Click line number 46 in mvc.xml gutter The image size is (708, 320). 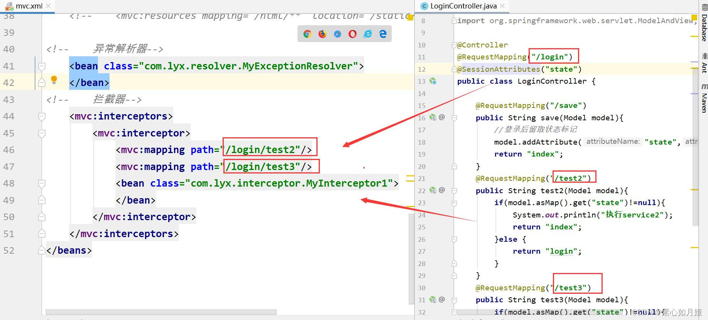[9, 150]
